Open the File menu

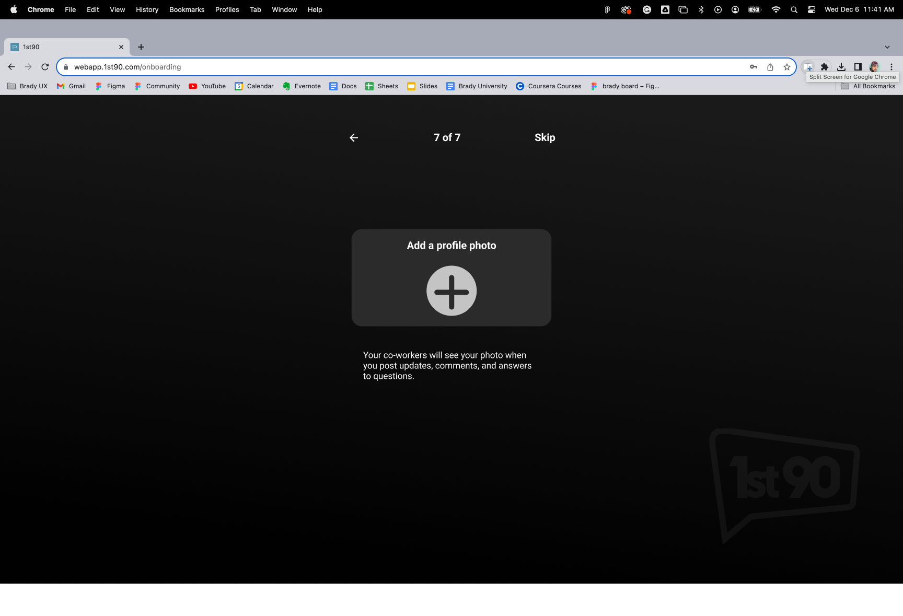[x=71, y=9]
